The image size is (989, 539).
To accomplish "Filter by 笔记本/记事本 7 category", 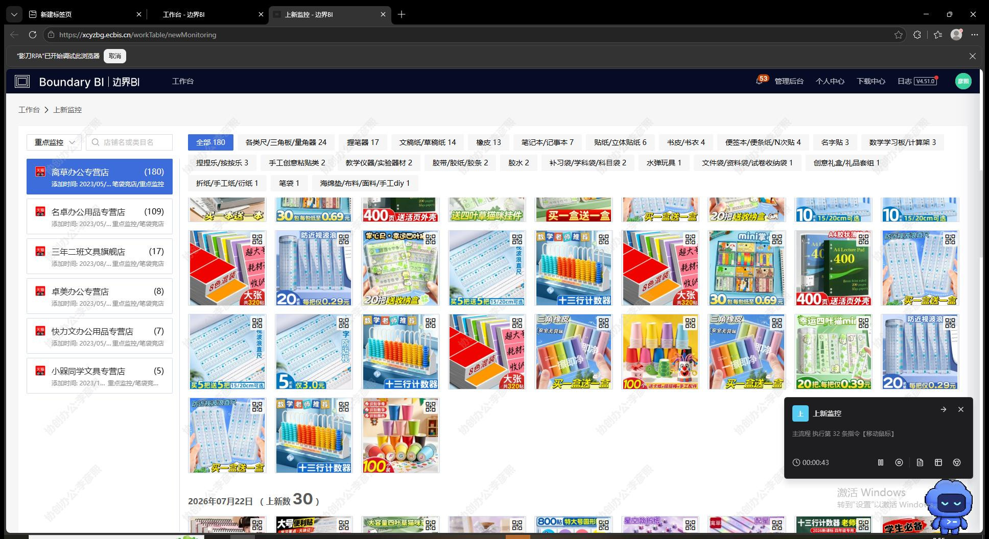I will 548,142.
